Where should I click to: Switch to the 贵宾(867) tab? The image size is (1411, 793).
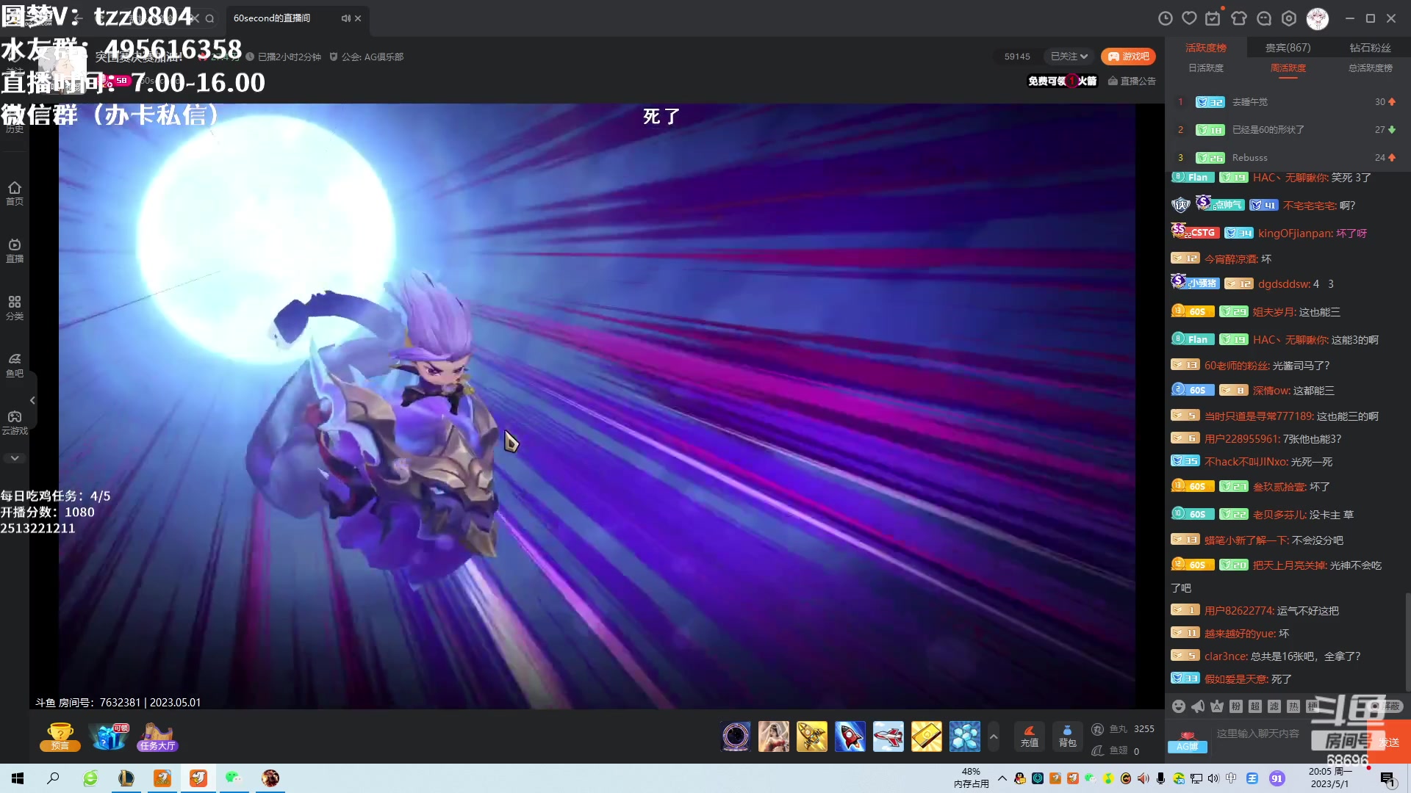1288,48
